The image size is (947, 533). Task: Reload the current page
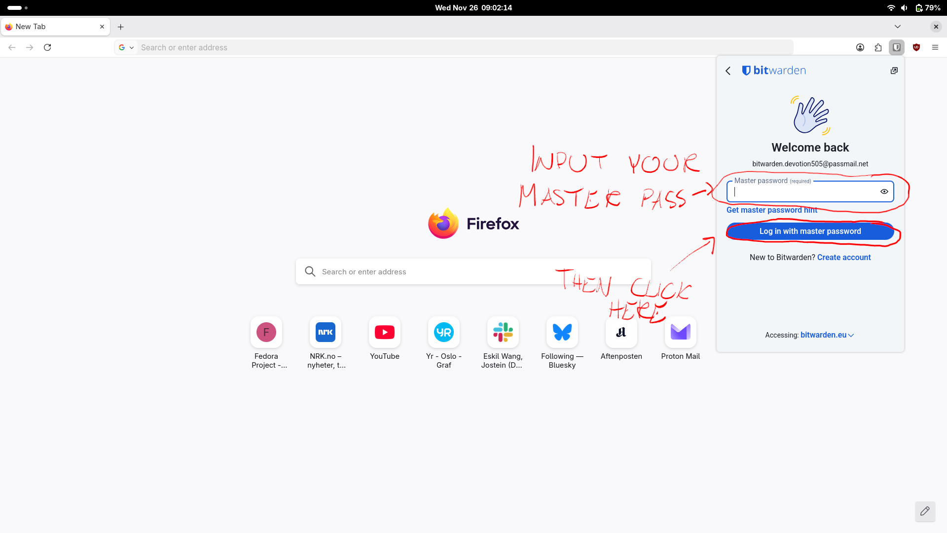47,47
